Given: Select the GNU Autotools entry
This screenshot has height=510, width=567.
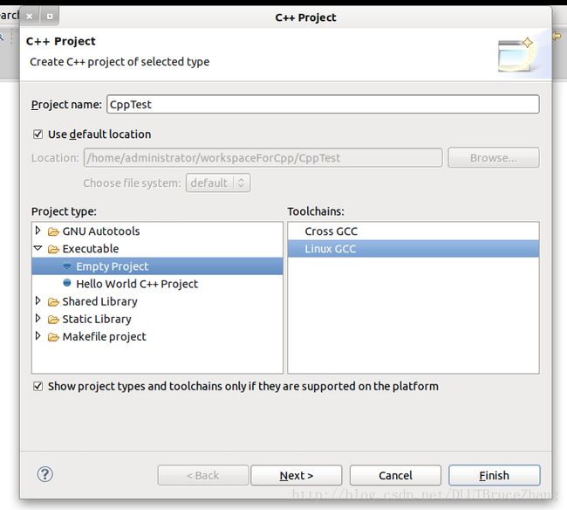Looking at the screenshot, I should tap(101, 231).
